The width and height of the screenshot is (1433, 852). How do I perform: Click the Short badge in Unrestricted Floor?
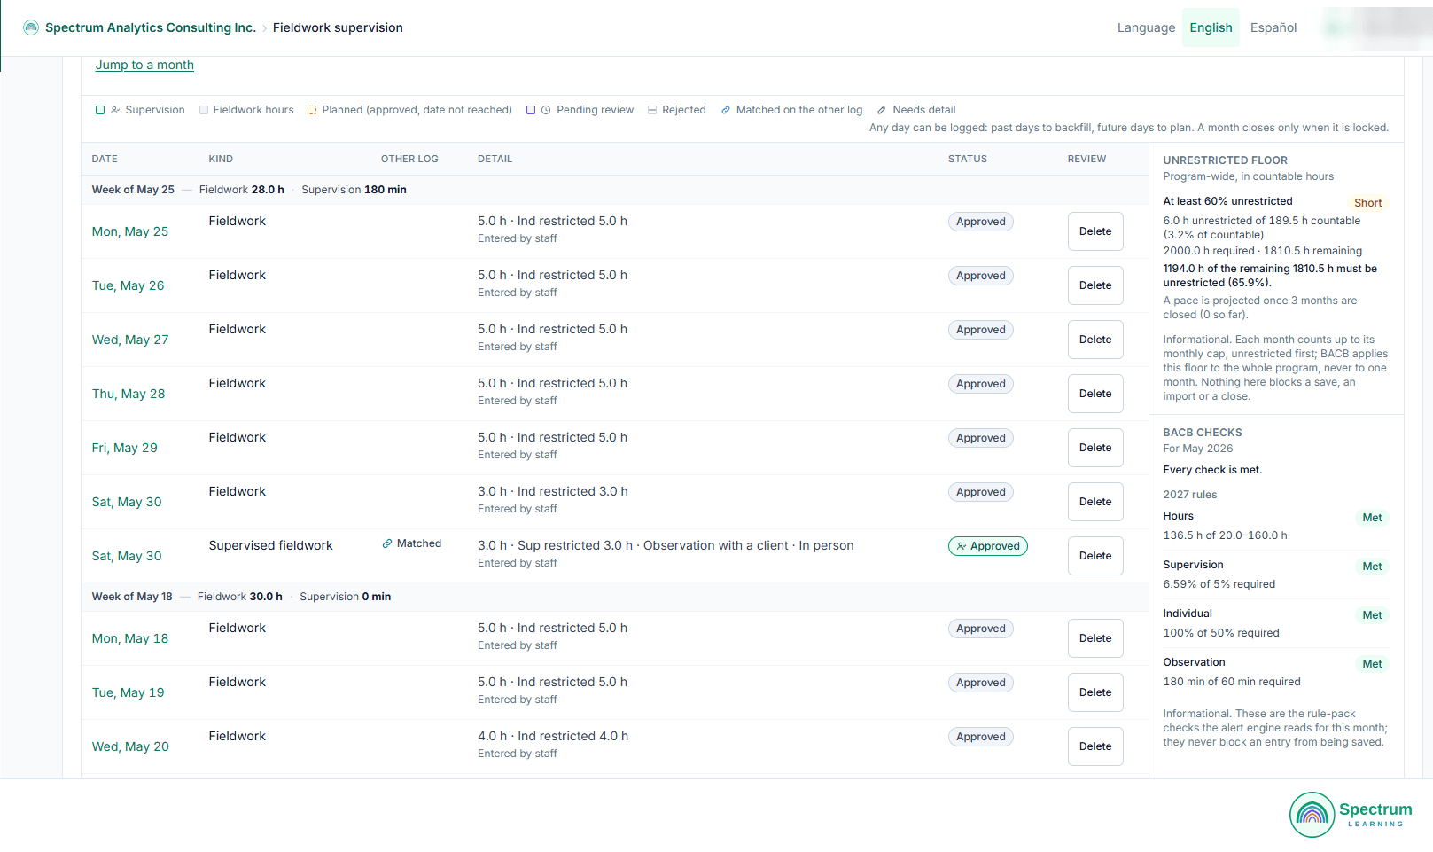(1367, 203)
